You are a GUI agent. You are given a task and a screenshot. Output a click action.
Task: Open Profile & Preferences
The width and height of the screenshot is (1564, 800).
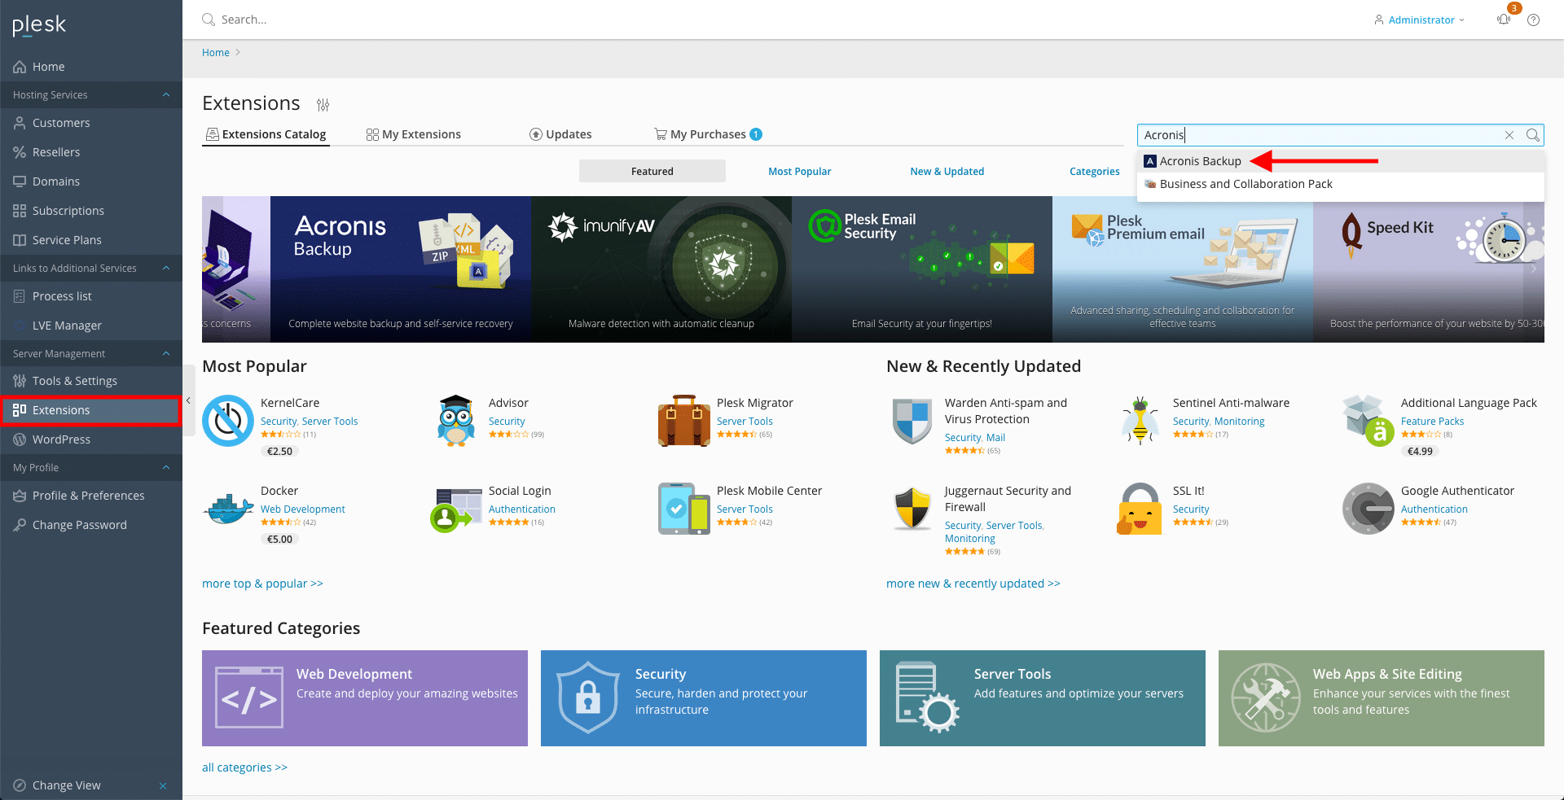[91, 496]
